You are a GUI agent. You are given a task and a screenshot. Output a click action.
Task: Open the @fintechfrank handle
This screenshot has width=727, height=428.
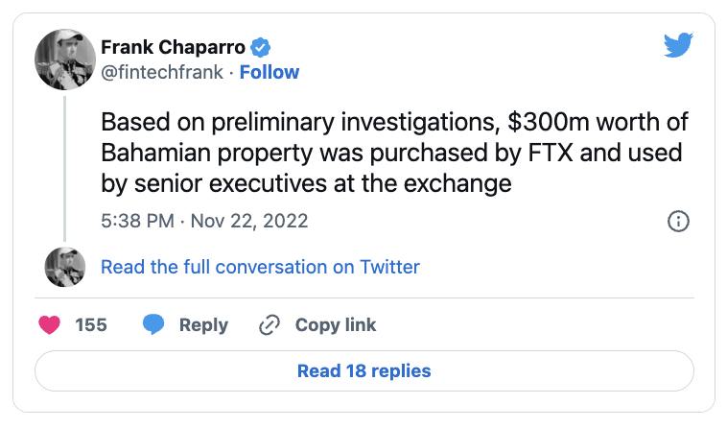[163, 72]
